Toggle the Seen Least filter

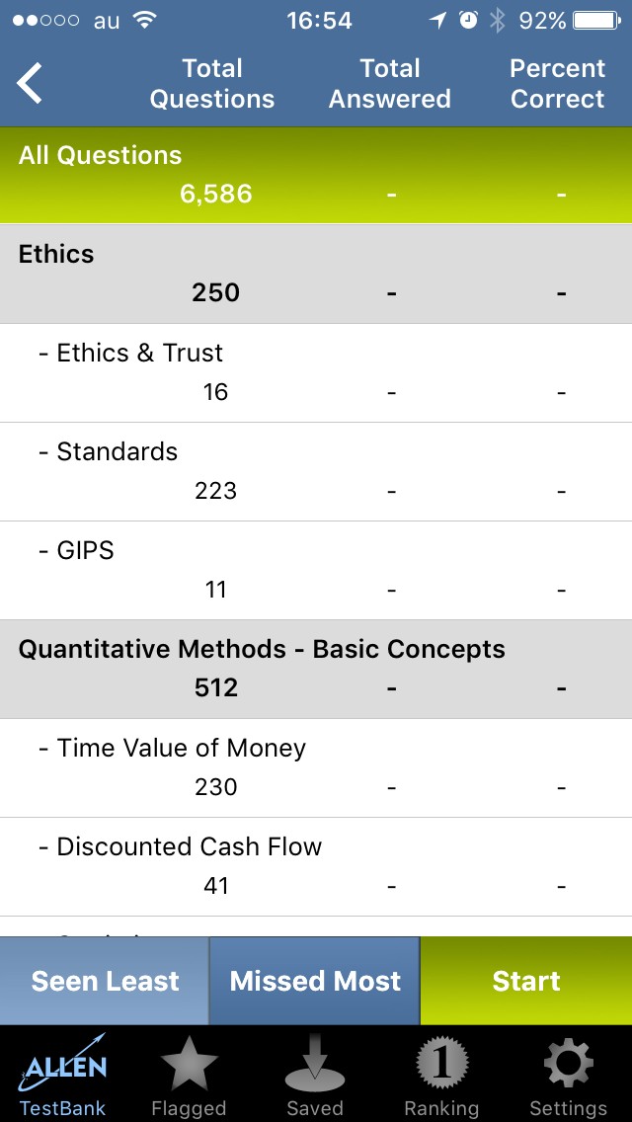coord(105,981)
